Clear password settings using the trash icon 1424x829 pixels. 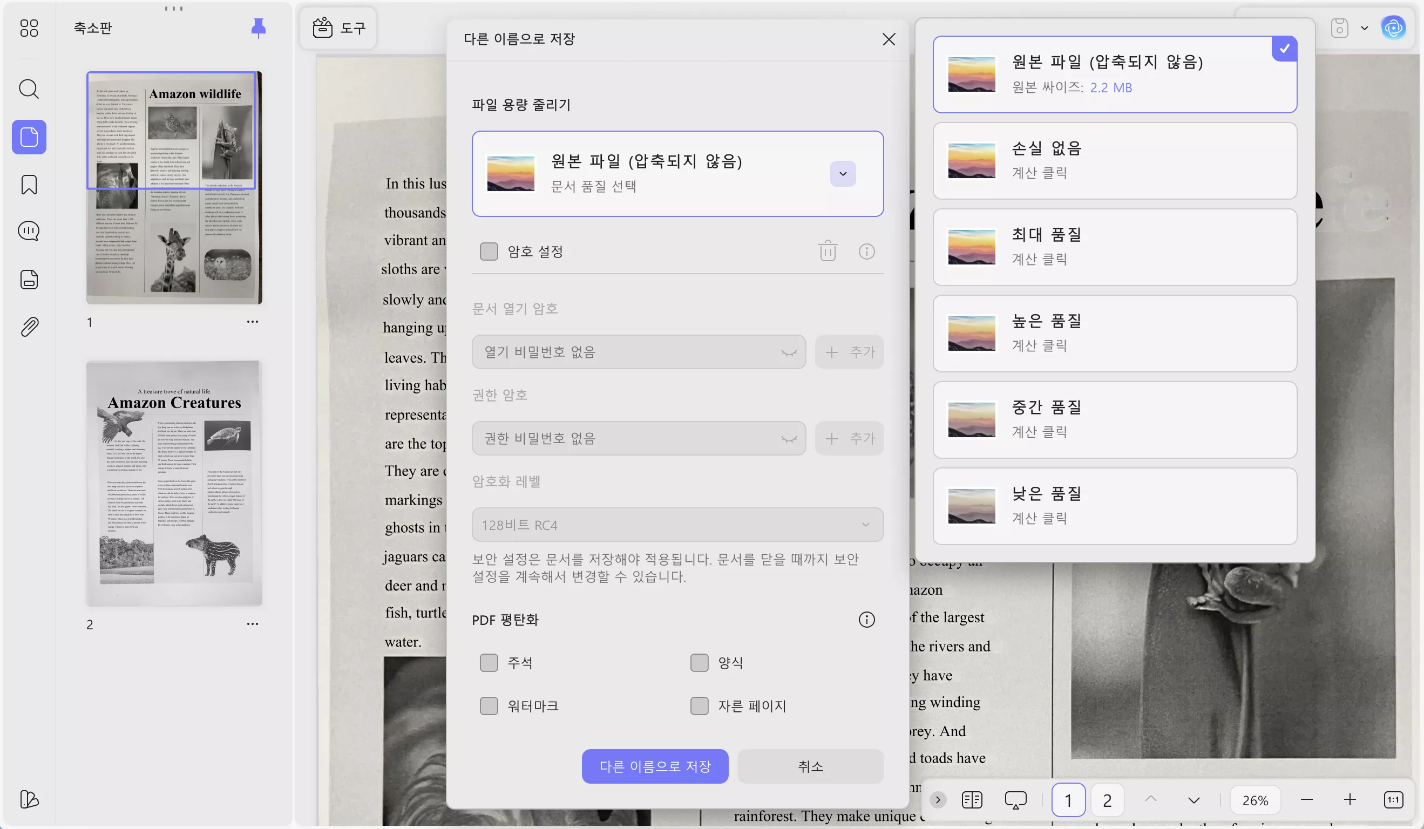pos(827,252)
